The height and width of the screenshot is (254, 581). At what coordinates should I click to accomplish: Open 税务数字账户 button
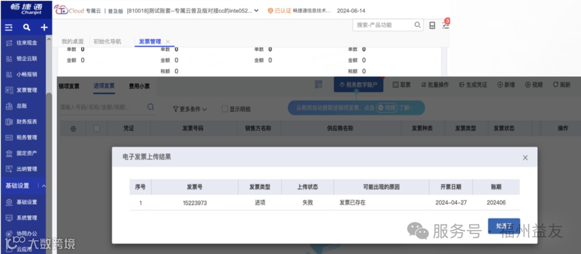pyautogui.click(x=358, y=85)
